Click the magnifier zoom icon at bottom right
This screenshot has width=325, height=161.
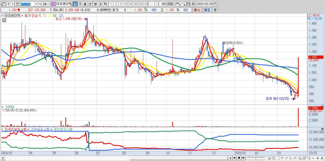click(x=309, y=158)
